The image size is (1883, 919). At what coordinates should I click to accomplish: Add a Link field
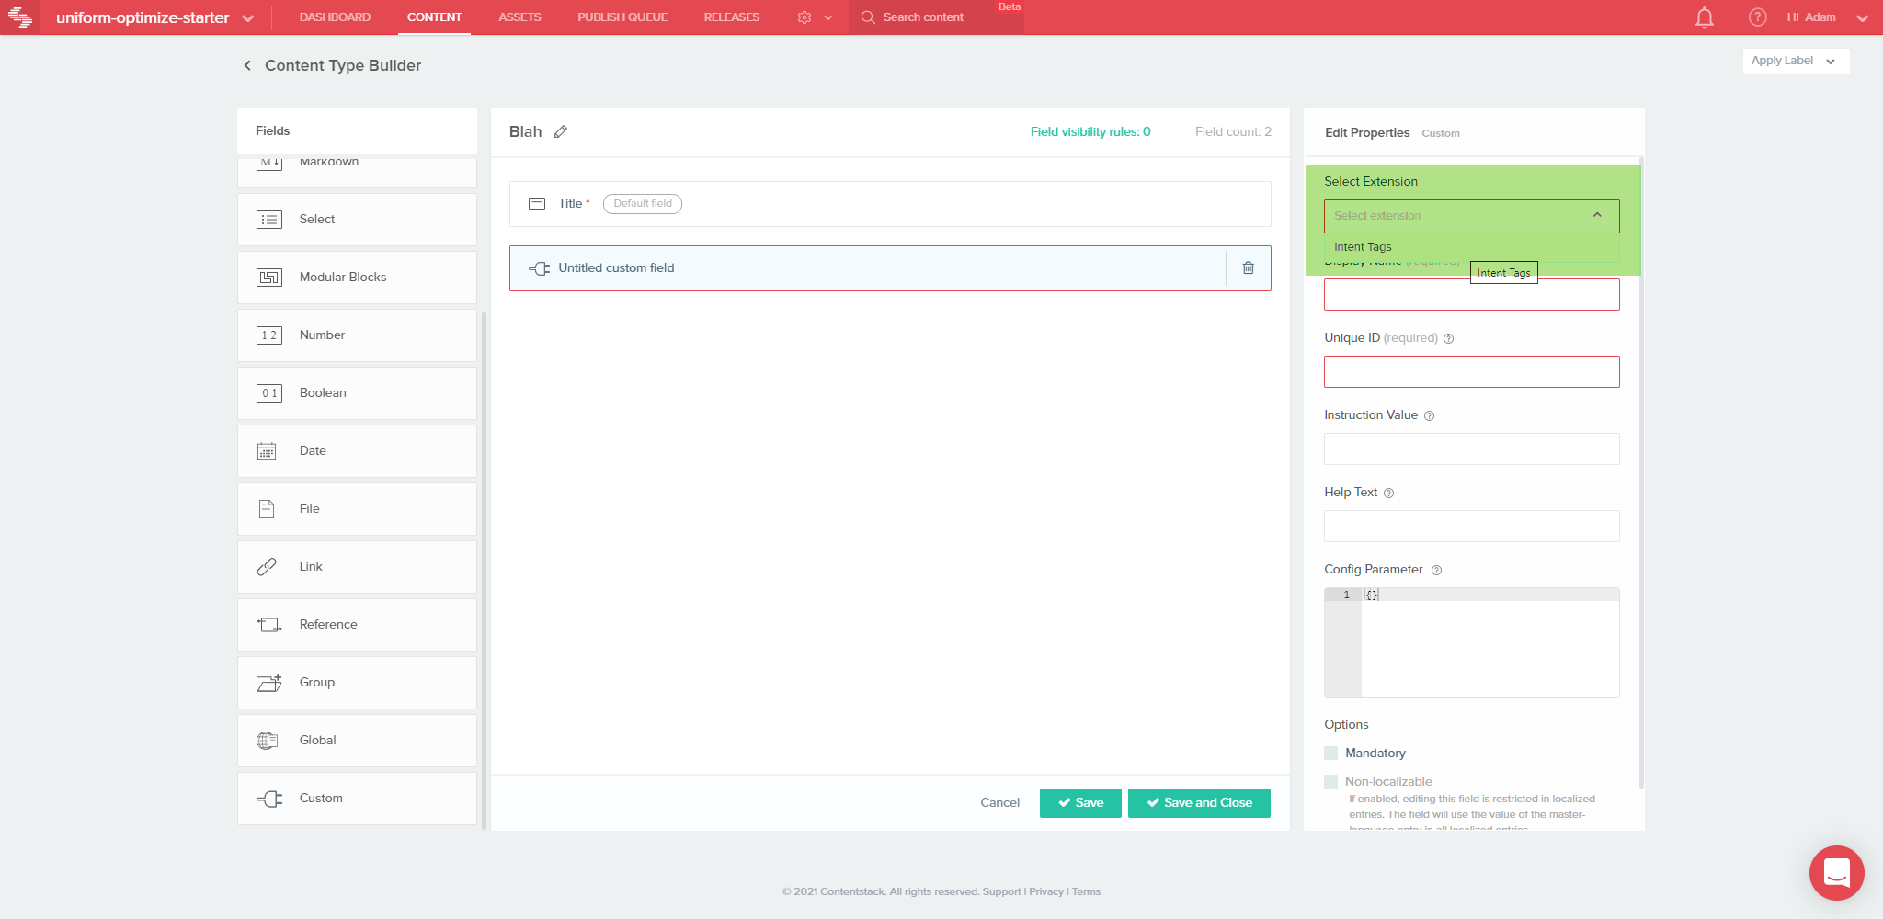pos(357,567)
